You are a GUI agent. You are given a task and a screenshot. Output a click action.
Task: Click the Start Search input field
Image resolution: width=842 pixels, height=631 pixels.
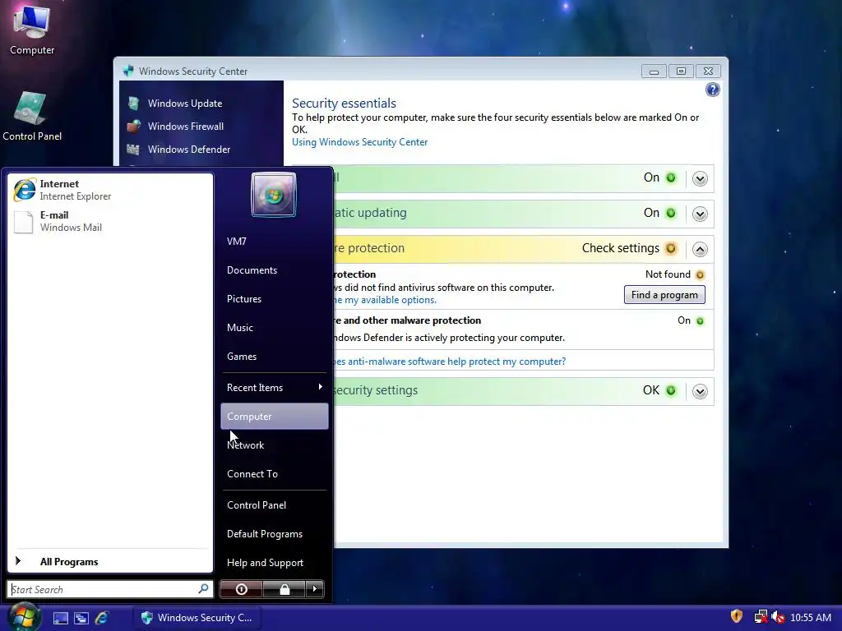pos(110,589)
